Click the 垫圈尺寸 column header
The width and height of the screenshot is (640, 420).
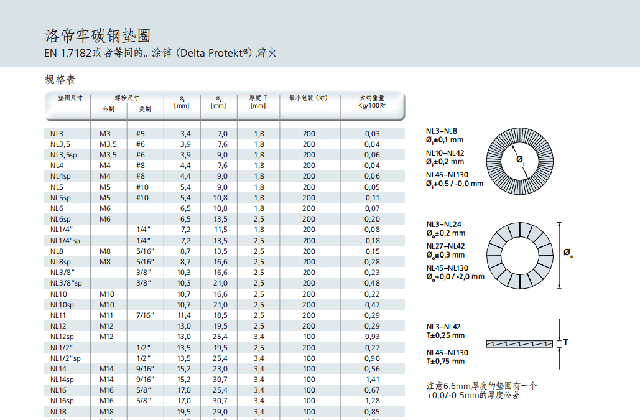pyautogui.click(x=70, y=98)
